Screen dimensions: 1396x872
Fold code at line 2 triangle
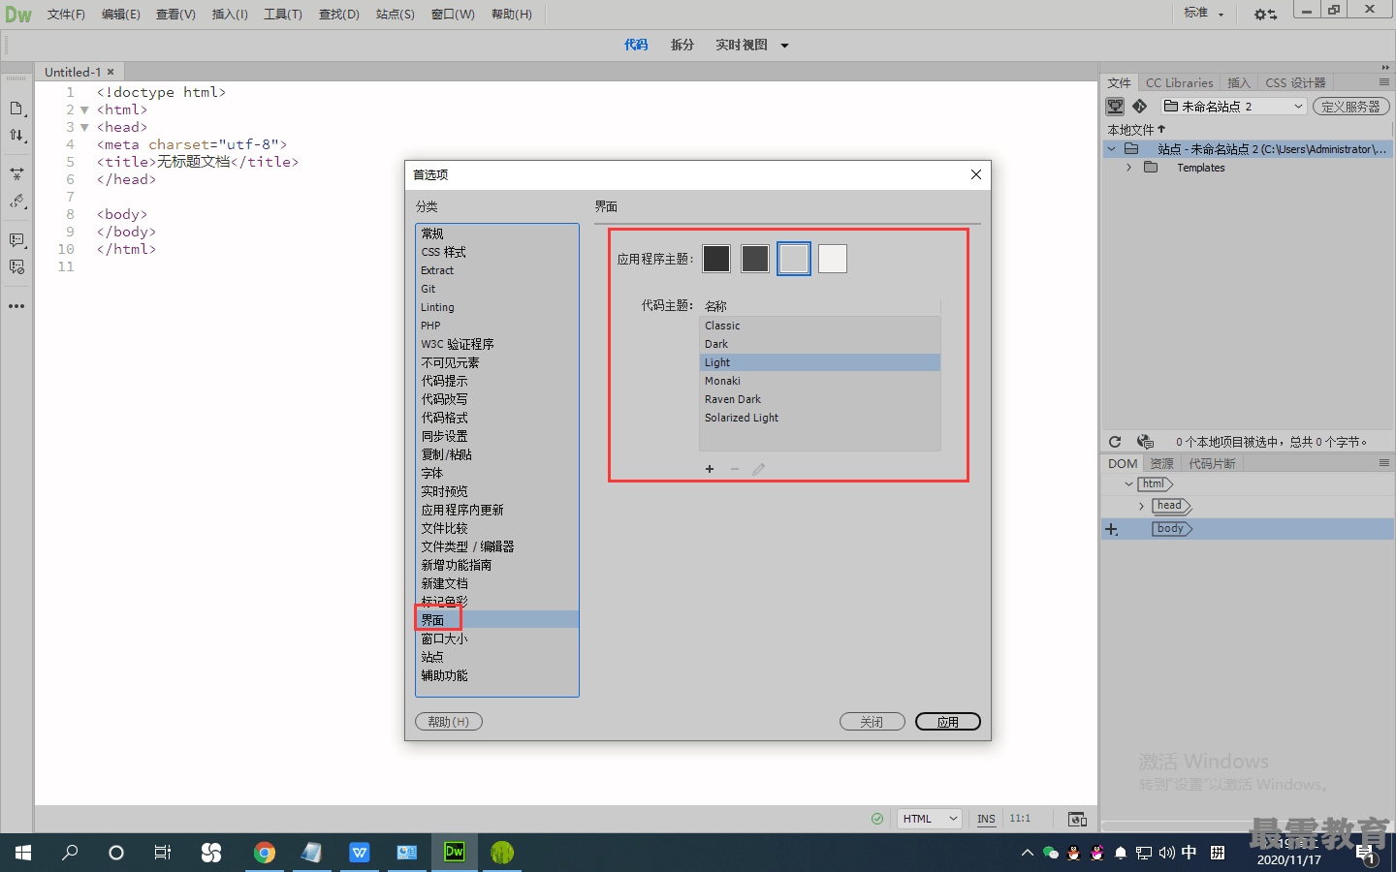pos(84,110)
